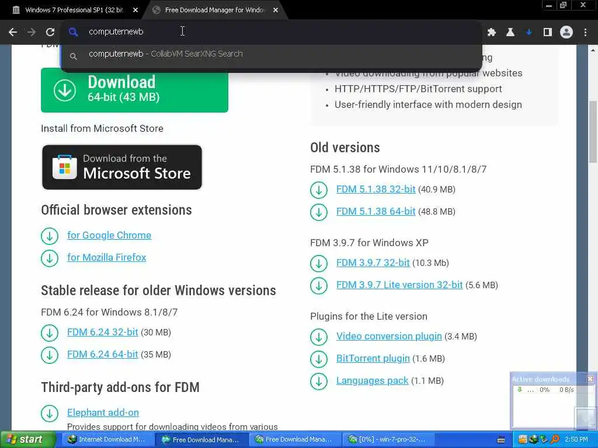Open the [0%] win-7-pro-32 taskbar item
The image size is (598, 448).
[x=388, y=440]
